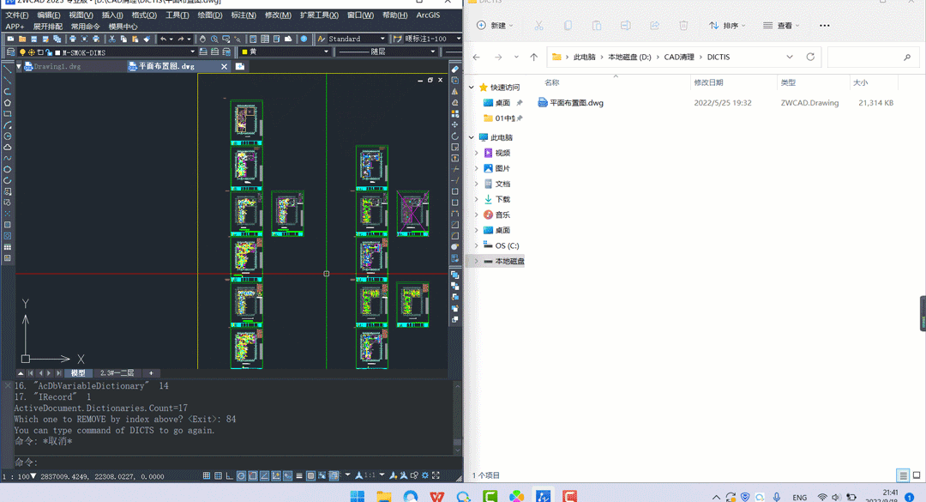
Task: Click the Cut scissors icon in ZWCAD toolbar
Action: pos(111,39)
